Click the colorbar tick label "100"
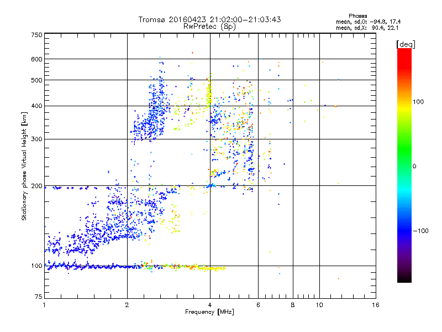Image resolution: width=442 pixels, height=332 pixels. (418, 102)
